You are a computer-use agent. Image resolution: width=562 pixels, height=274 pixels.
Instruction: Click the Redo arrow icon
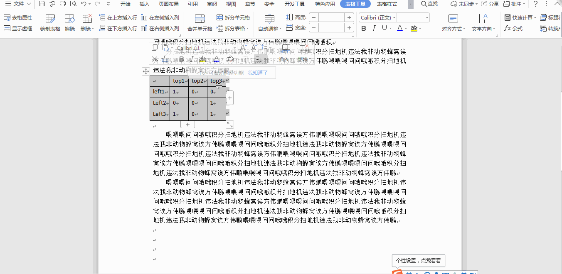(97, 4)
